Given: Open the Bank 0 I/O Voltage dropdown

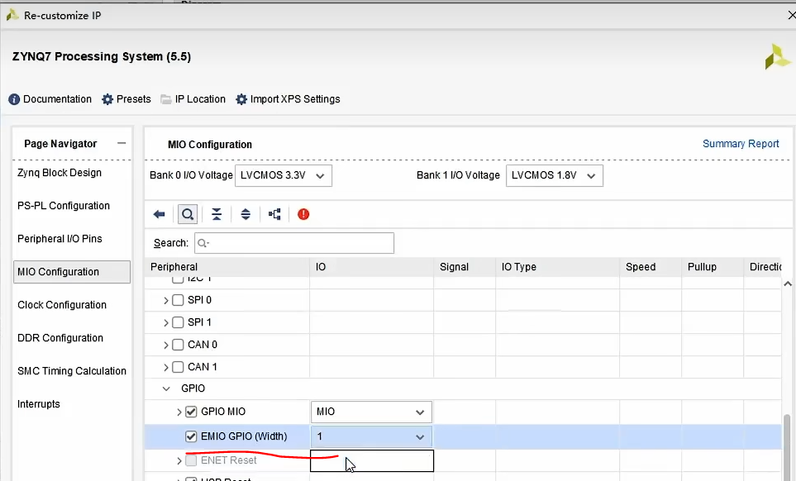Looking at the screenshot, I should [x=284, y=175].
